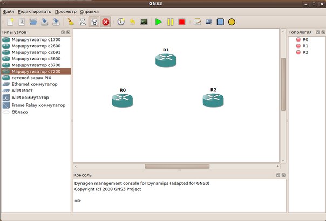The width and height of the screenshot is (326, 221).
Task: Close the Типы узлов panel
Action: (x=68, y=32)
